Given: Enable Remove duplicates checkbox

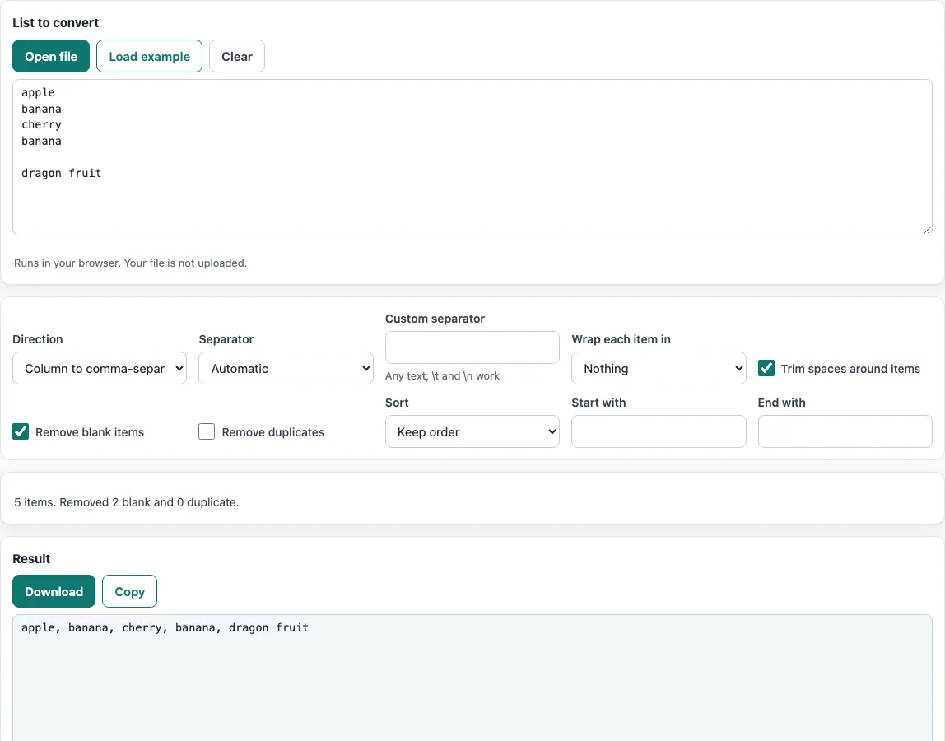Looking at the screenshot, I should pos(207,431).
